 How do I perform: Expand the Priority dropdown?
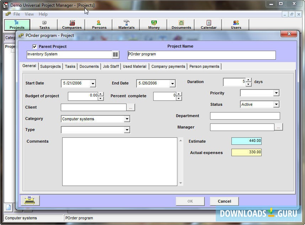point(276,93)
